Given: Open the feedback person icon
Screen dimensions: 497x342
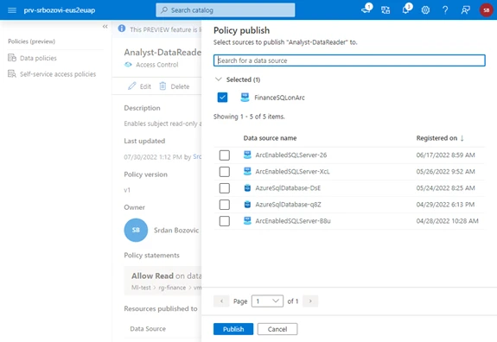Looking at the screenshot, I should click(465, 10).
